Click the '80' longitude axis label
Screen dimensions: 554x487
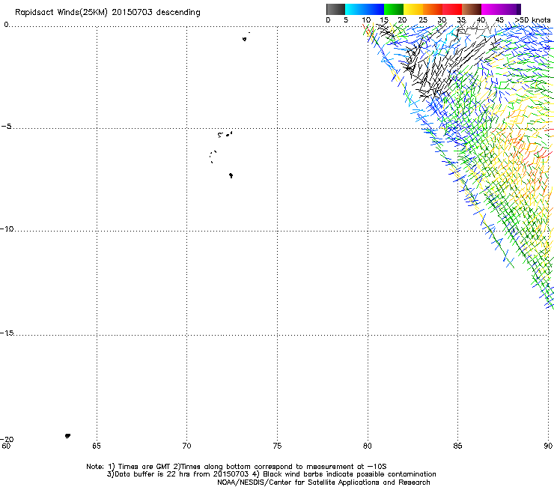click(x=368, y=446)
